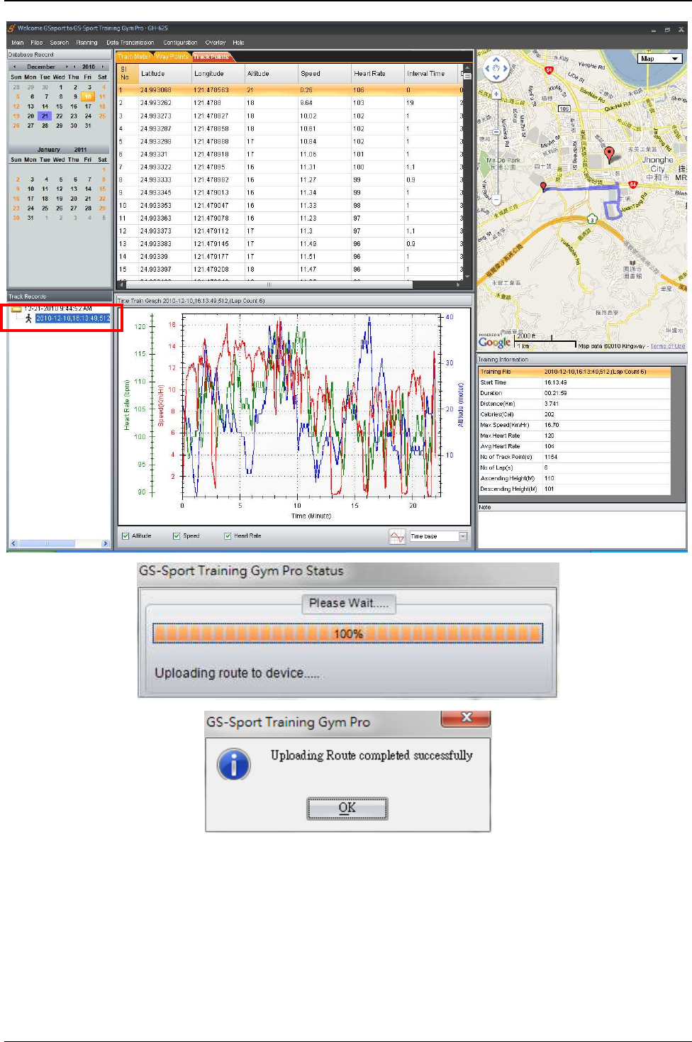Close the GS-Sport Training Gym Pro dialog
The image size is (692, 1042).
(x=466, y=718)
